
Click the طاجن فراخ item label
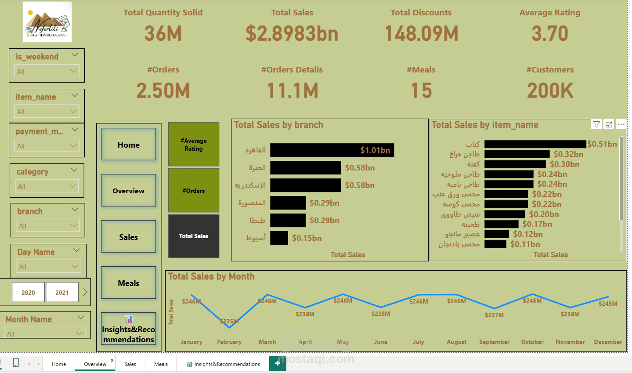[x=464, y=154]
